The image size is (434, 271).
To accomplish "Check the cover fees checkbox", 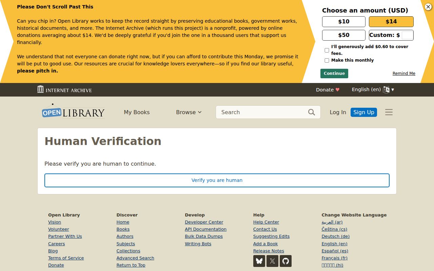I will [x=327, y=50].
